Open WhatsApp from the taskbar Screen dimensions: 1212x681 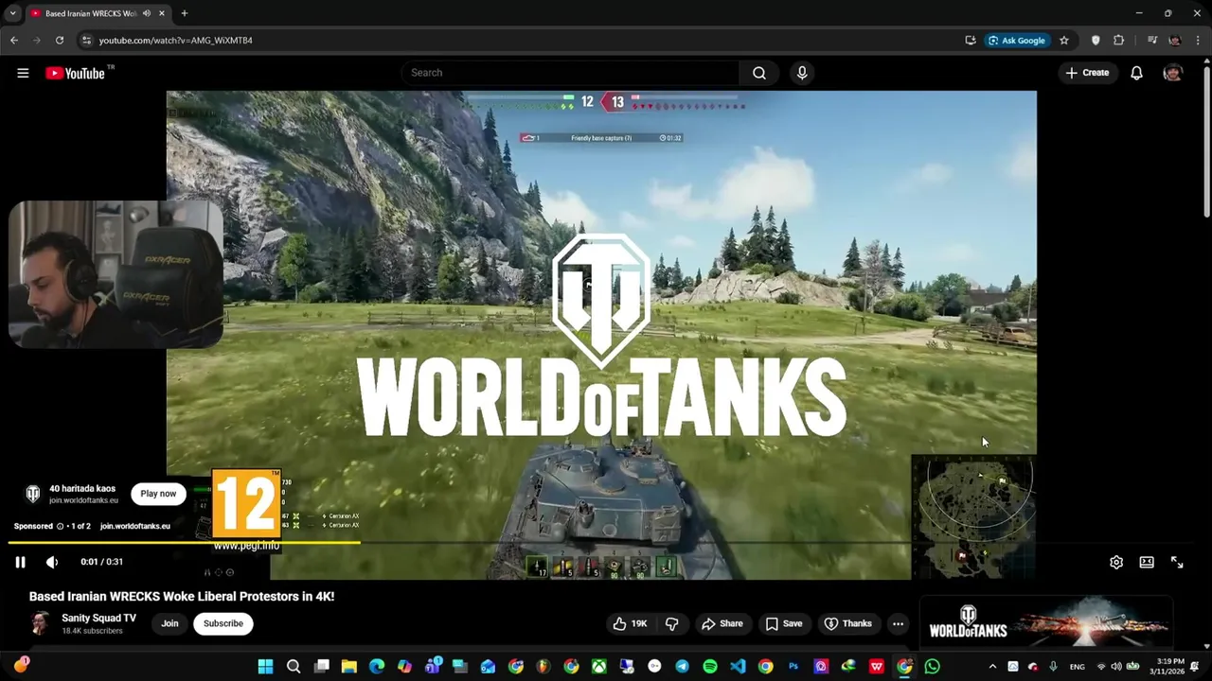(933, 667)
